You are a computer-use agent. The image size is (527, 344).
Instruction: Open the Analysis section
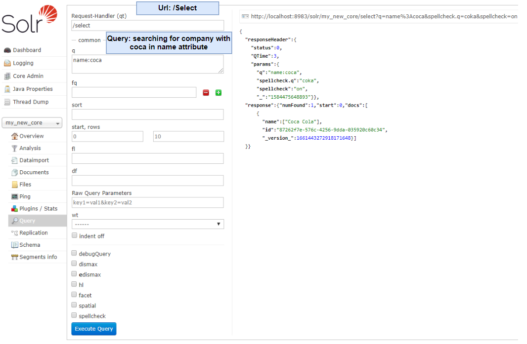[30, 148]
